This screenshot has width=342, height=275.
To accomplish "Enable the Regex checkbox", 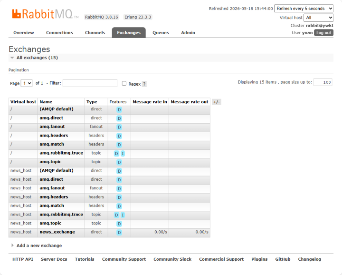I will point(124,83).
